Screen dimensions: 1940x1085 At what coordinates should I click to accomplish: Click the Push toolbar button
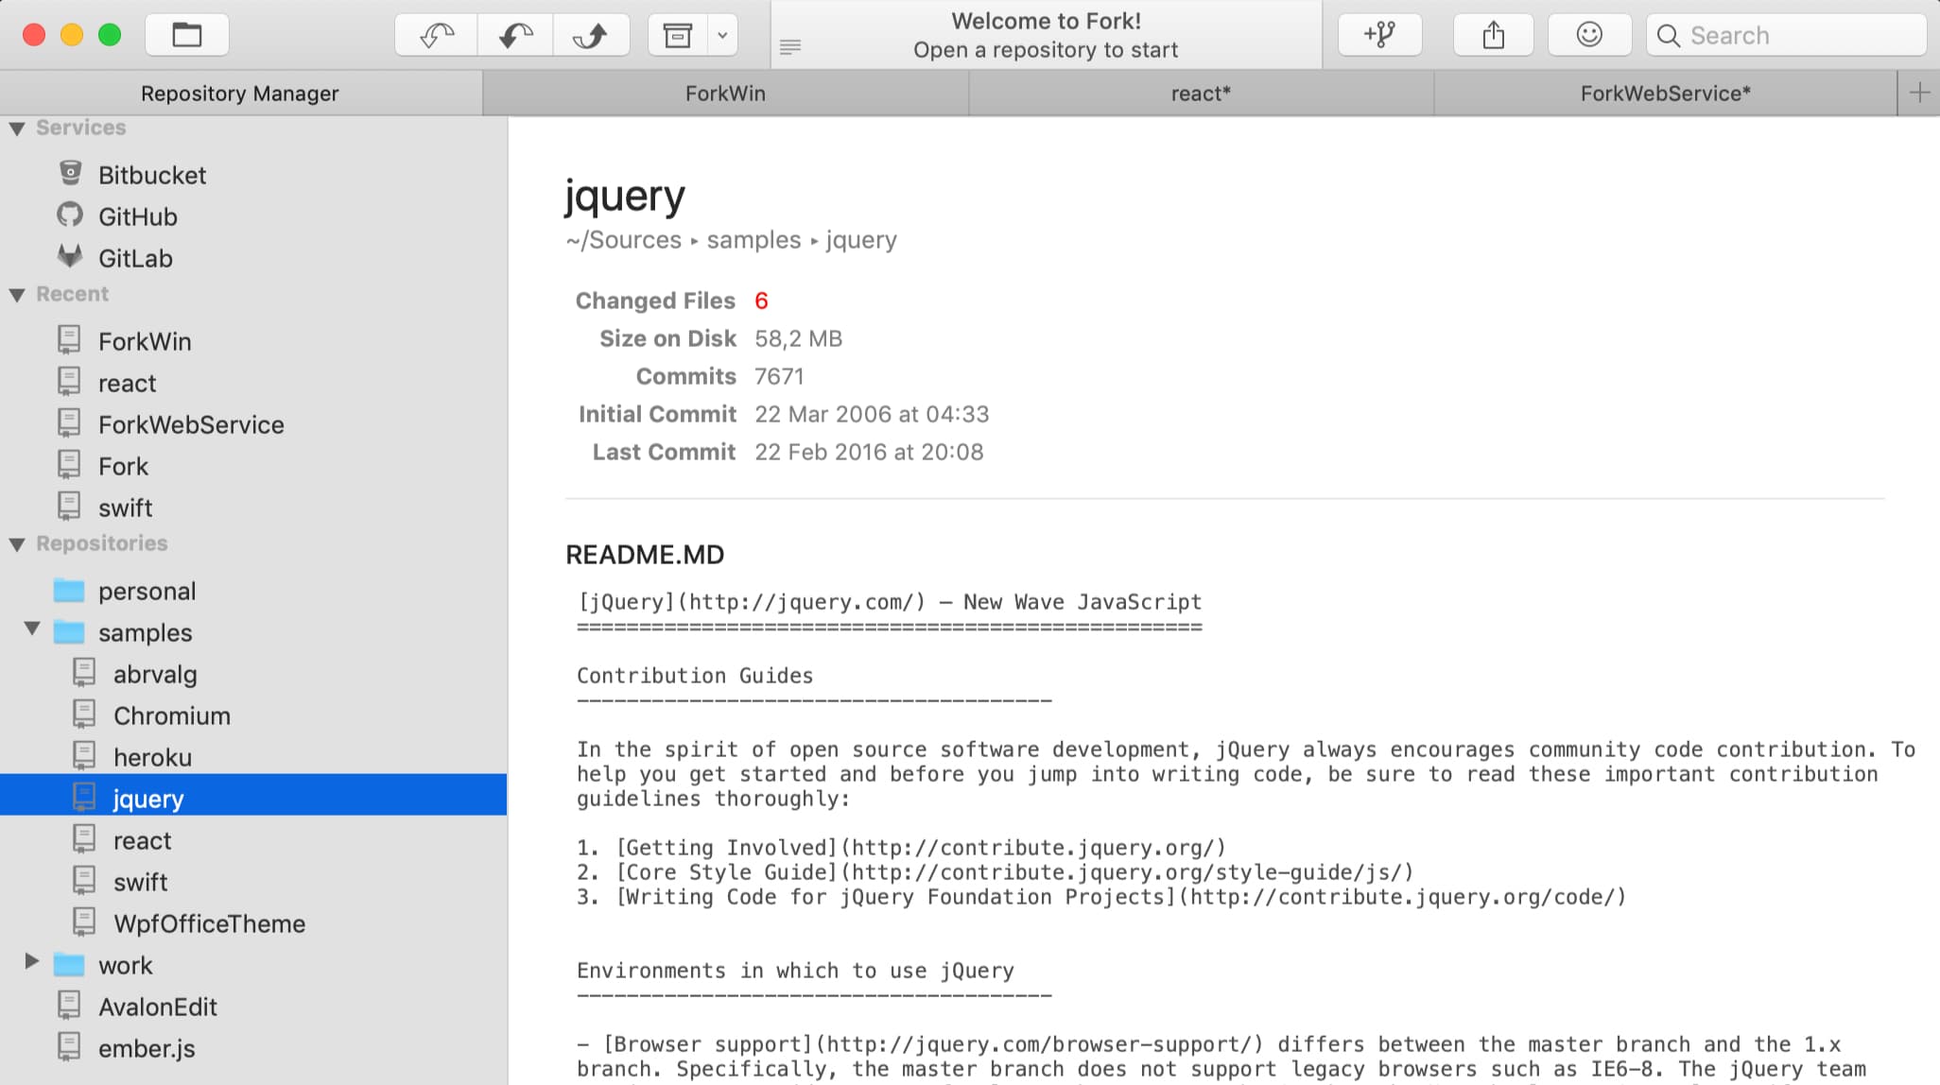coord(591,35)
